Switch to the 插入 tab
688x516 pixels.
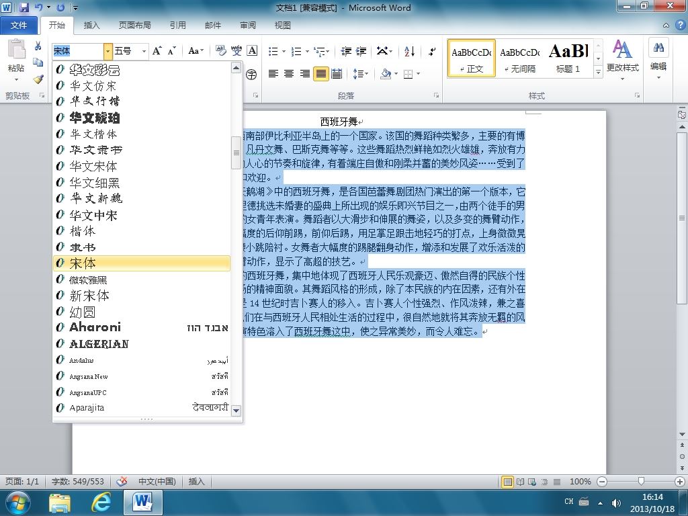[91, 26]
